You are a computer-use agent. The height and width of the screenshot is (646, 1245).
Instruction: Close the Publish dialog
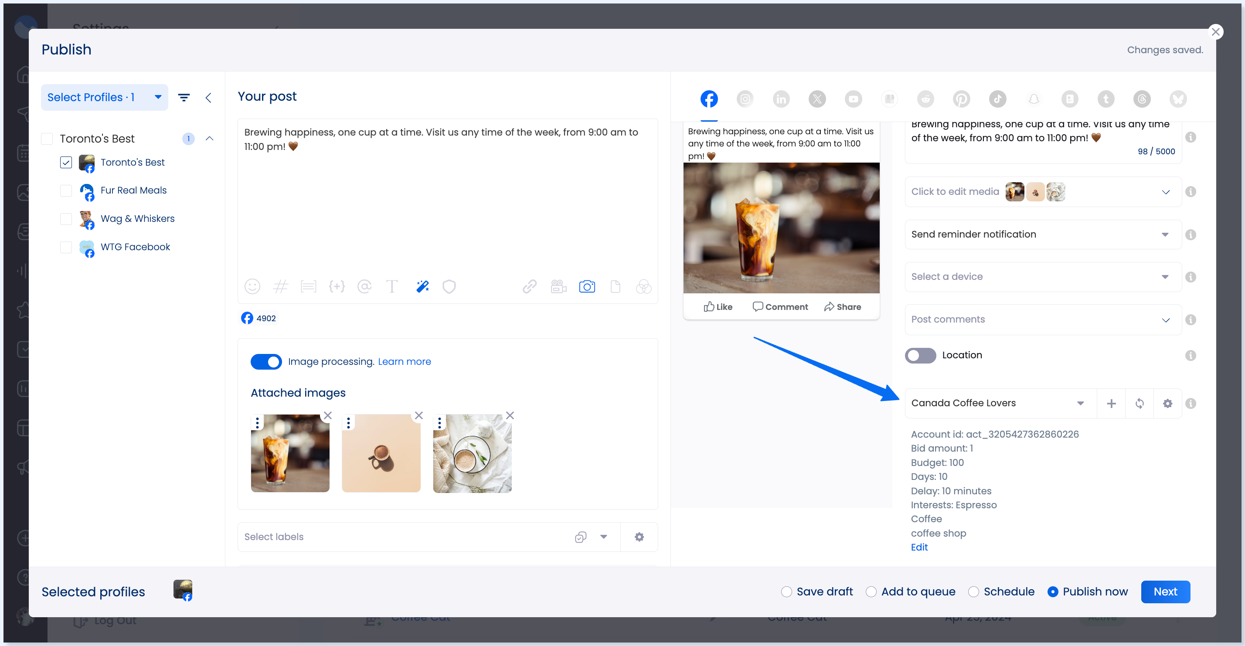pos(1215,32)
